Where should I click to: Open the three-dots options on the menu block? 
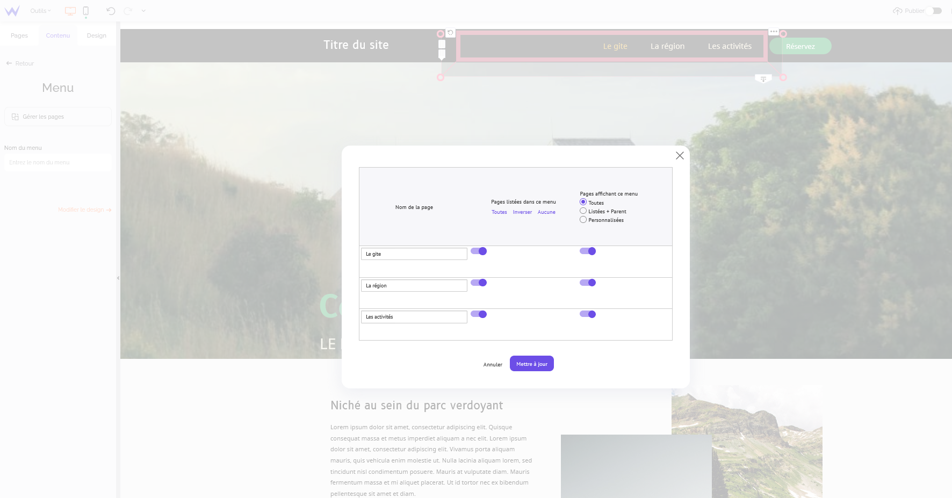tap(774, 32)
